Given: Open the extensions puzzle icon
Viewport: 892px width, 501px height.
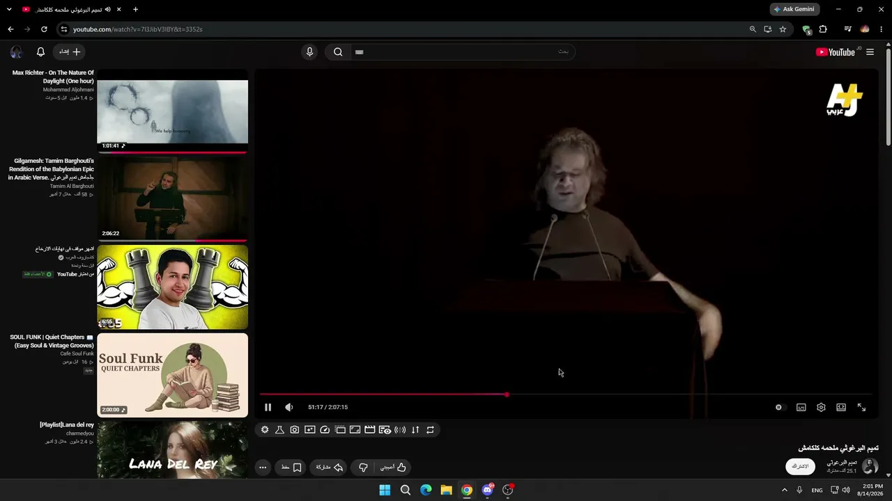Looking at the screenshot, I should pos(823,29).
